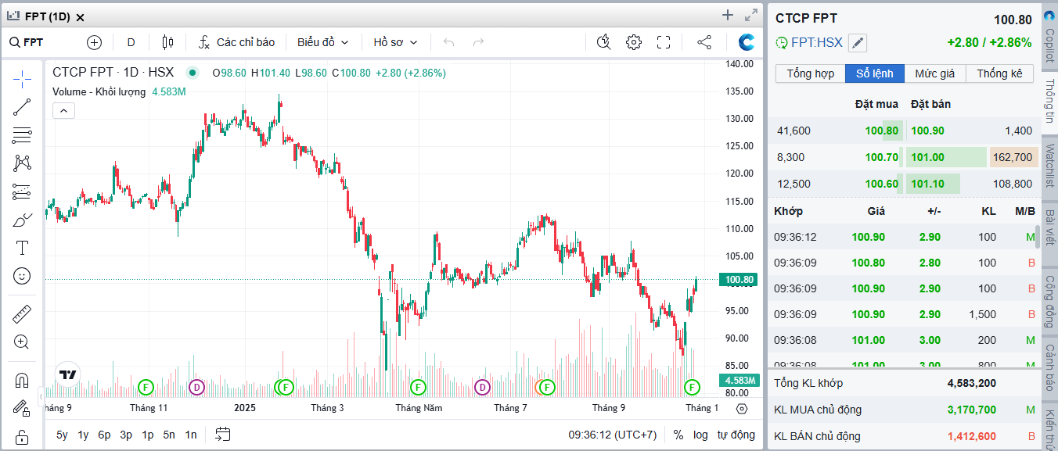Open chart settings gear in toolbar

point(634,42)
